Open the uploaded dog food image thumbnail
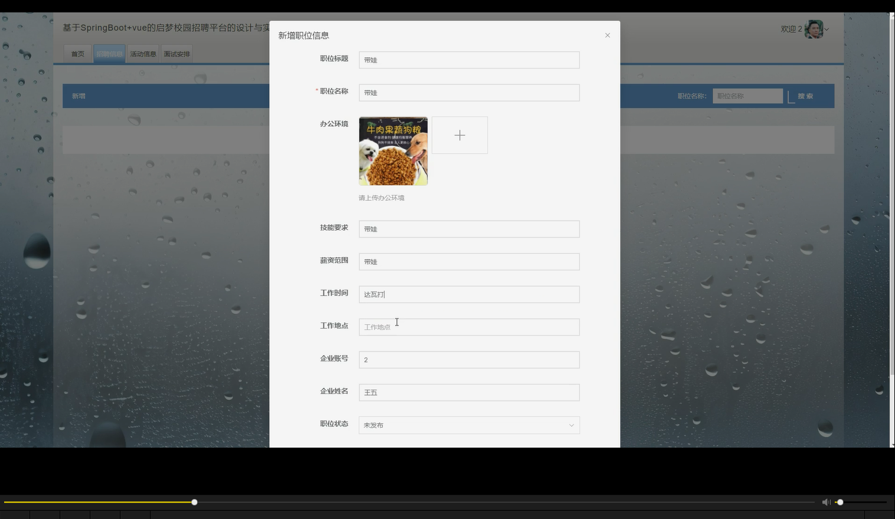Viewport: 895px width, 519px height. [393, 151]
